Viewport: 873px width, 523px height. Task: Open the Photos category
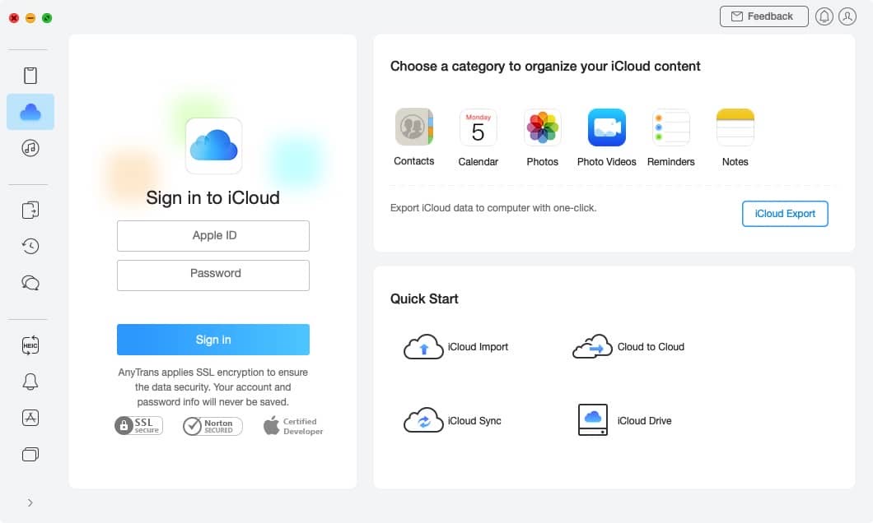pyautogui.click(x=542, y=137)
